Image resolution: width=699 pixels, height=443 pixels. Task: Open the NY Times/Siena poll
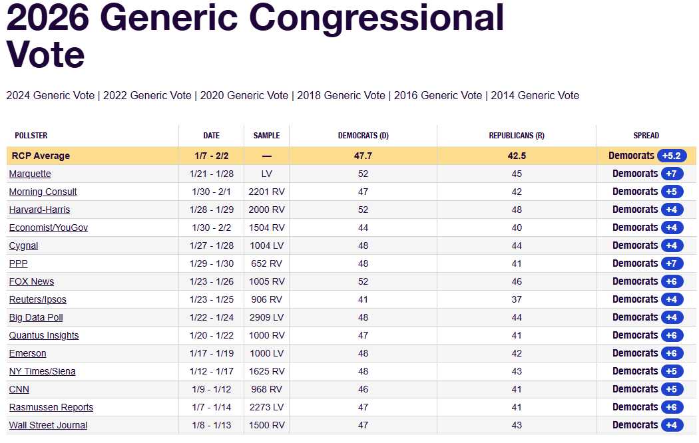click(42, 371)
